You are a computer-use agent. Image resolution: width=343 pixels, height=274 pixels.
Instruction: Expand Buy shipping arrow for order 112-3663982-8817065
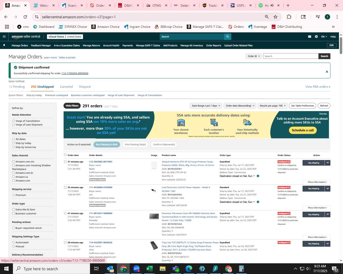(327, 163)
